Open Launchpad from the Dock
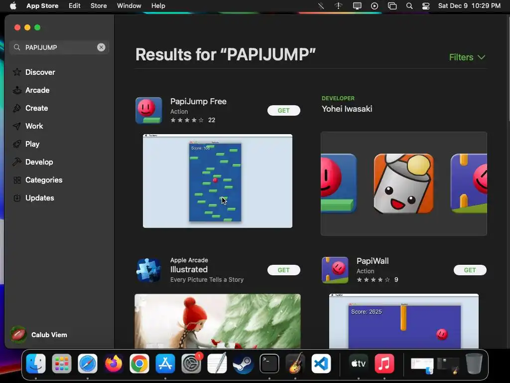 click(61, 364)
